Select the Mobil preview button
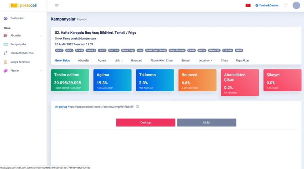Screen dimensions: 304x169 (x=206, y=123)
